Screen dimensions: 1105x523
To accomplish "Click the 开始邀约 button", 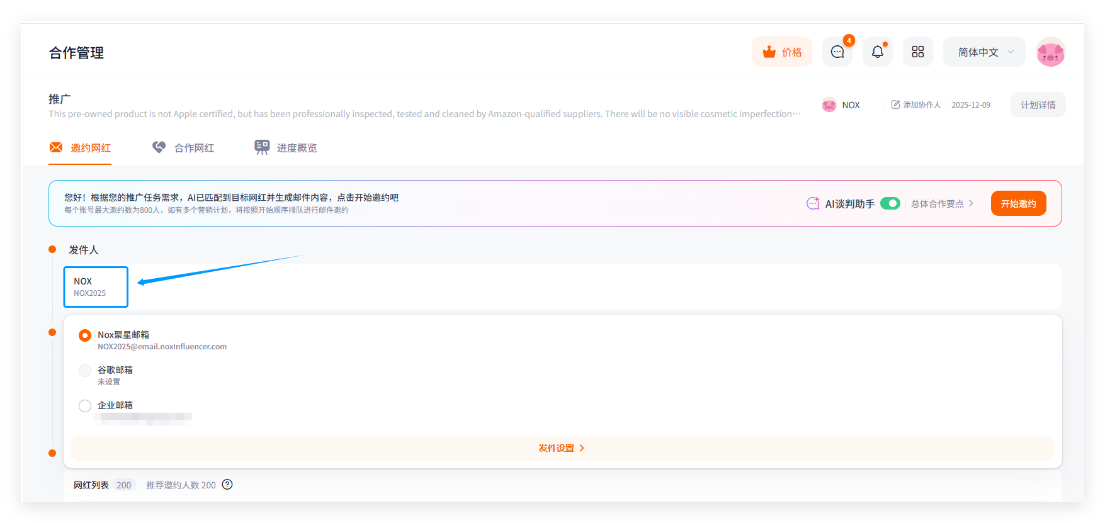I will [1018, 203].
